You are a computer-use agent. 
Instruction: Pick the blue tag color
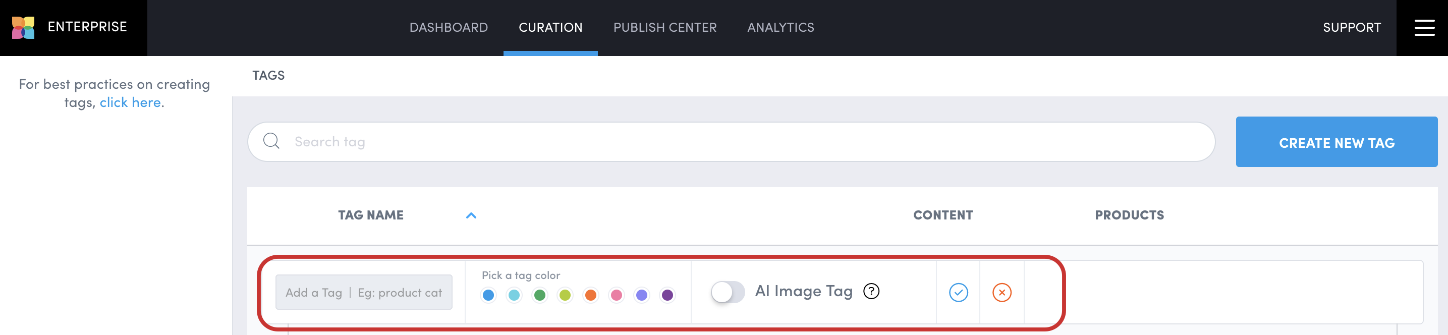[x=488, y=295]
